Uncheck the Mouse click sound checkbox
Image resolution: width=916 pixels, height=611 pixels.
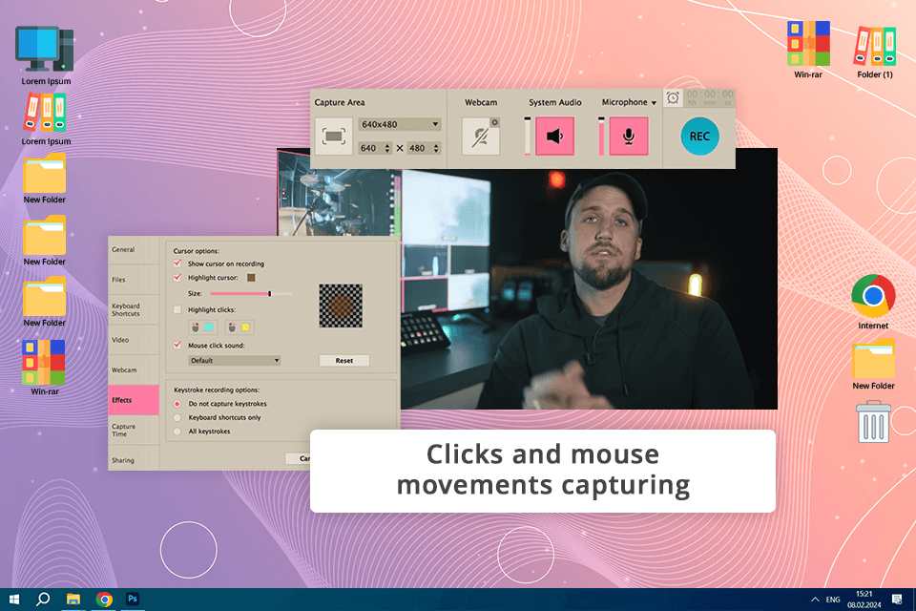click(x=177, y=345)
